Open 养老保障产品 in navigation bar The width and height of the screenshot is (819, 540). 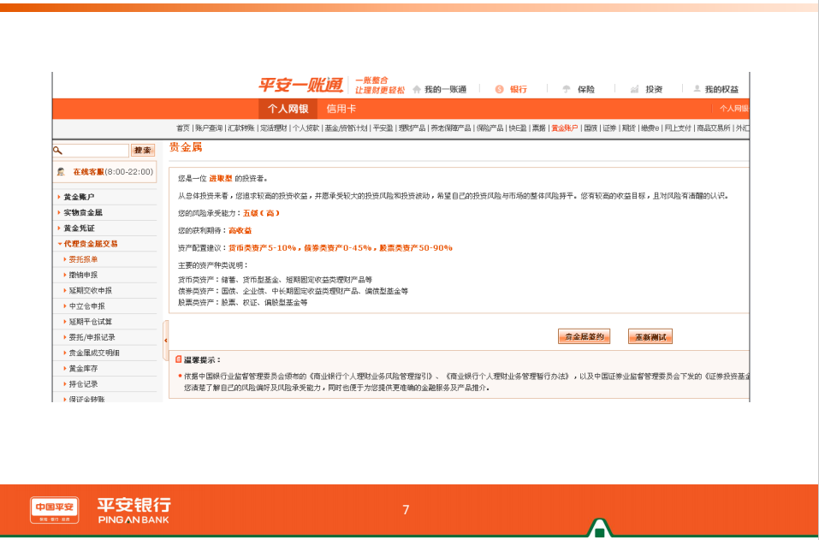click(451, 128)
